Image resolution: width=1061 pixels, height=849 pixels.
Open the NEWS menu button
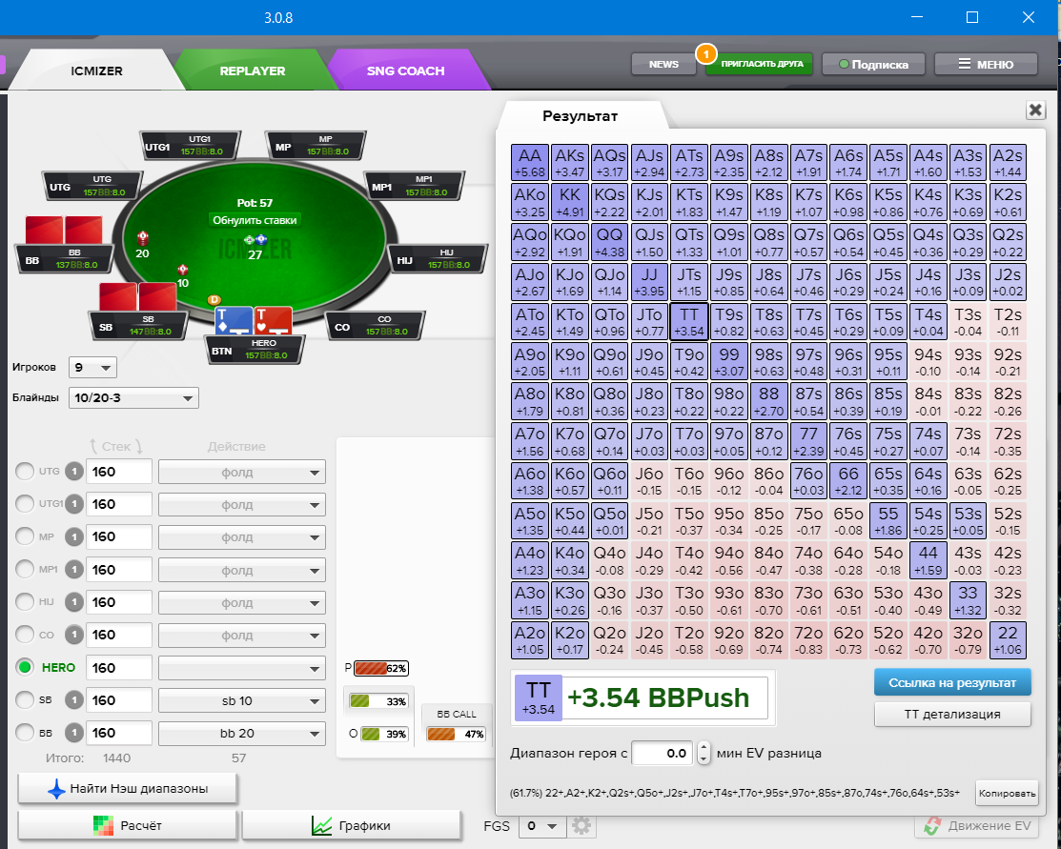663,64
